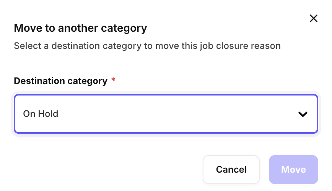Click the dialog description text
Viewport: 332px width, 191px height.
click(147, 46)
